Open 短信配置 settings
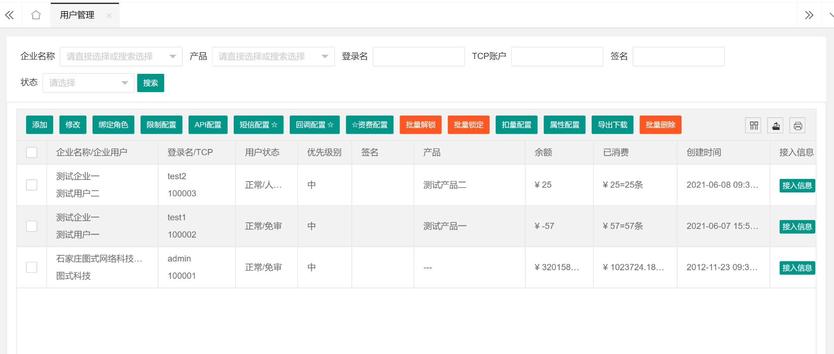The height and width of the screenshot is (354, 834). click(258, 125)
